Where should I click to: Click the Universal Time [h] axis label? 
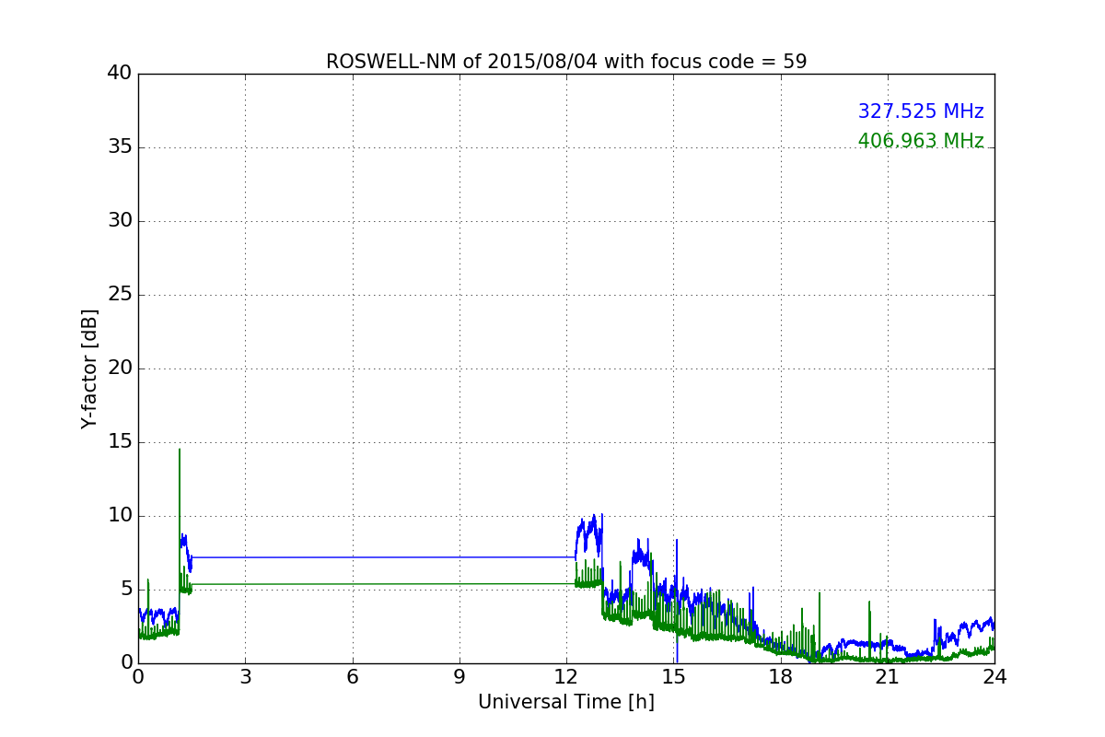(x=566, y=702)
